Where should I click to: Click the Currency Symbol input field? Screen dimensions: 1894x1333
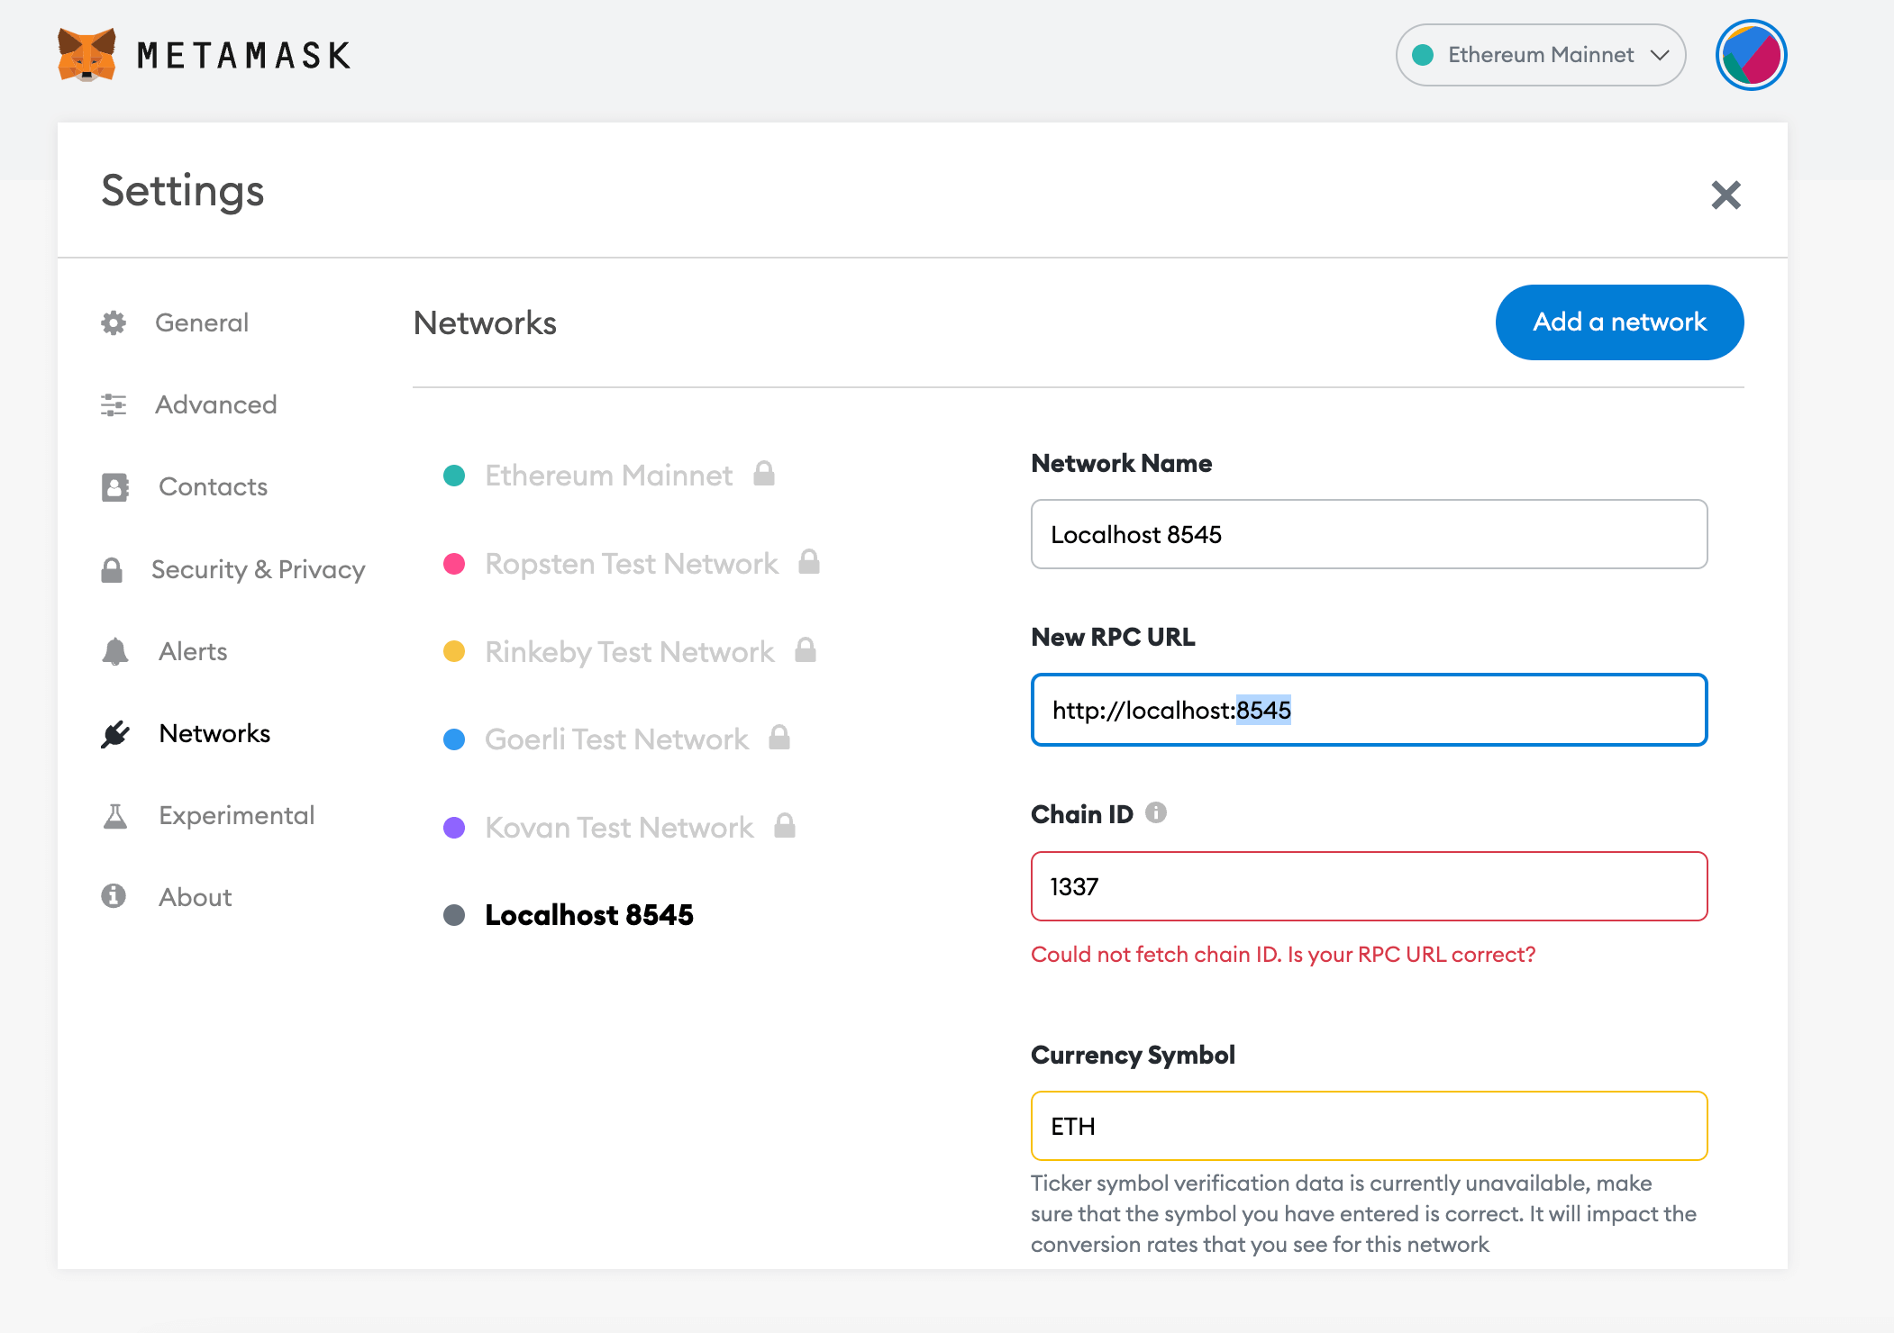(x=1369, y=1126)
